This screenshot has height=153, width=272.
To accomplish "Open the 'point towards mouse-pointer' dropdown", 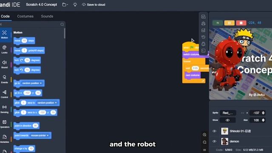I will [x=40, y=136].
